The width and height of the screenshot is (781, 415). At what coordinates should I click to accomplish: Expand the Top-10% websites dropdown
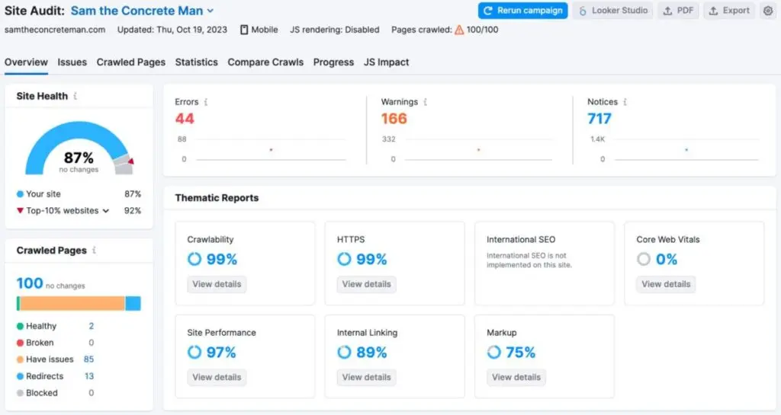coord(105,211)
